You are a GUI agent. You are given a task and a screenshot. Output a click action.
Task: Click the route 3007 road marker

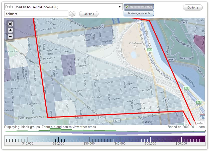point(171,59)
